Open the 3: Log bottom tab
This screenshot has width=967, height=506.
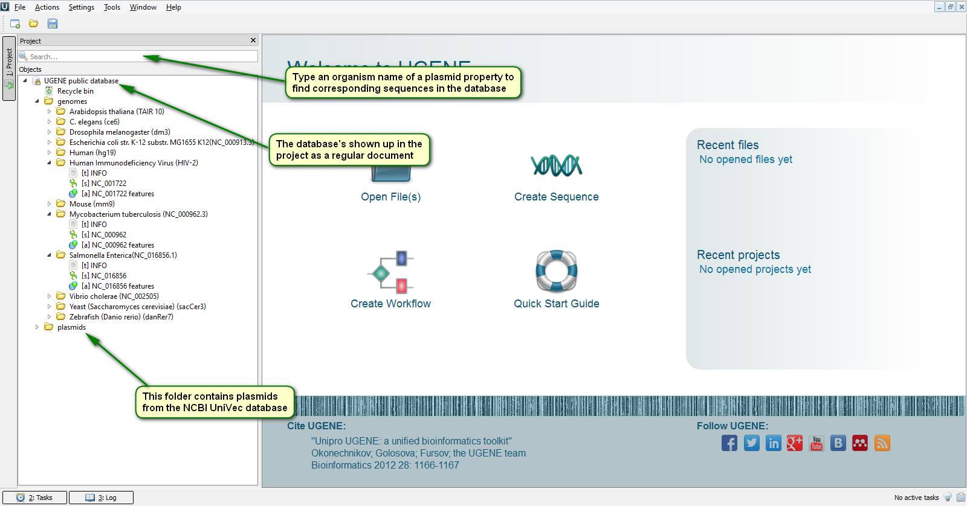point(101,498)
